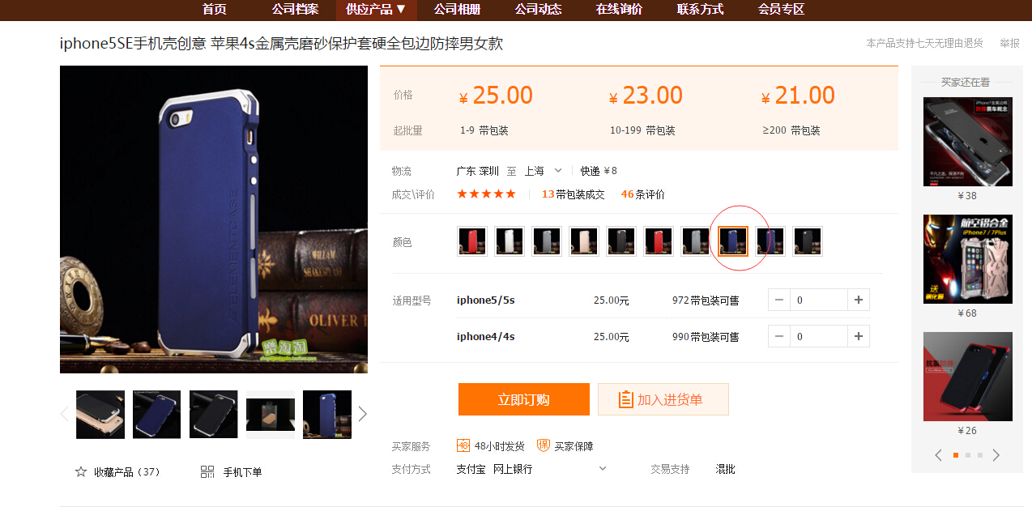
Task: Increase iphone4/4s quantity with plus button
Action: point(859,336)
